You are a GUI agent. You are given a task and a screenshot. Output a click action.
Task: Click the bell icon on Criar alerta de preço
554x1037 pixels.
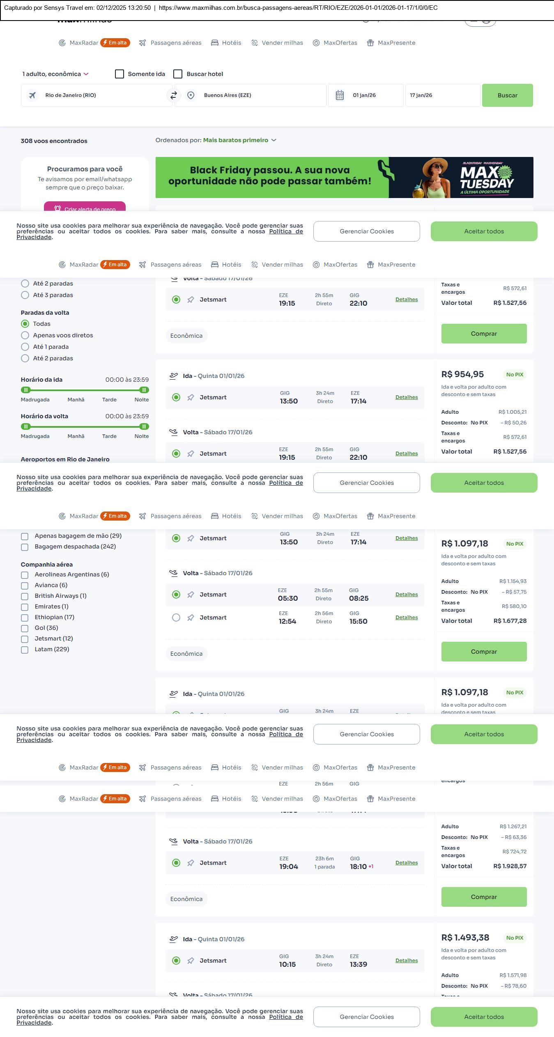point(57,208)
